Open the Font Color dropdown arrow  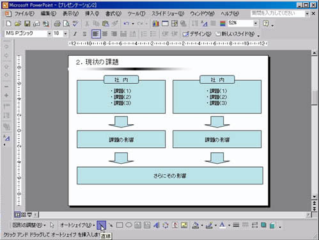229,225
